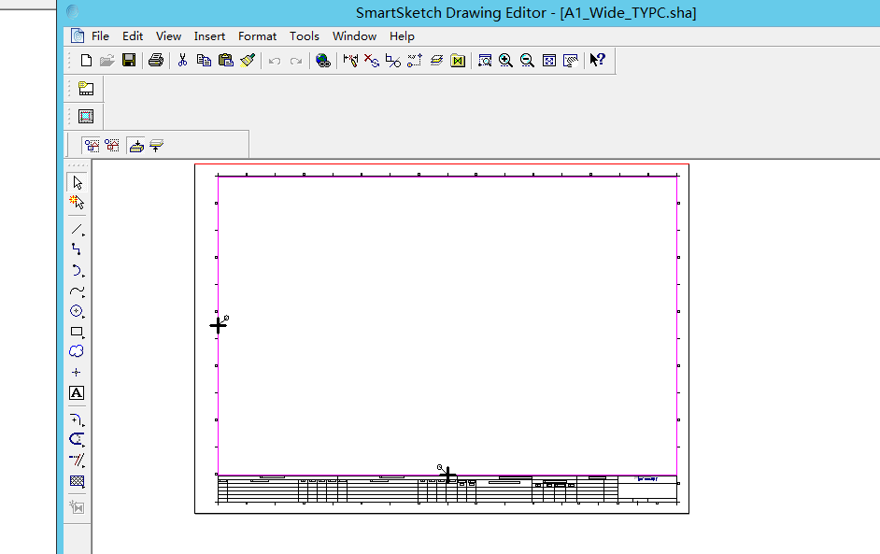Open the Edit menu
Viewport: 880px width, 554px height.
click(x=133, y=36)
